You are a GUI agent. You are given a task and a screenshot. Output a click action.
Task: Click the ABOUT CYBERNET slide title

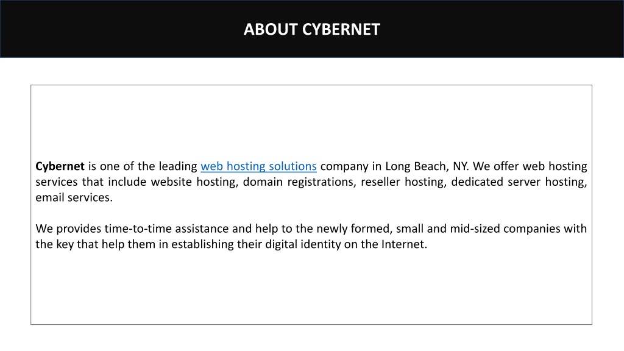click(312, 29)
